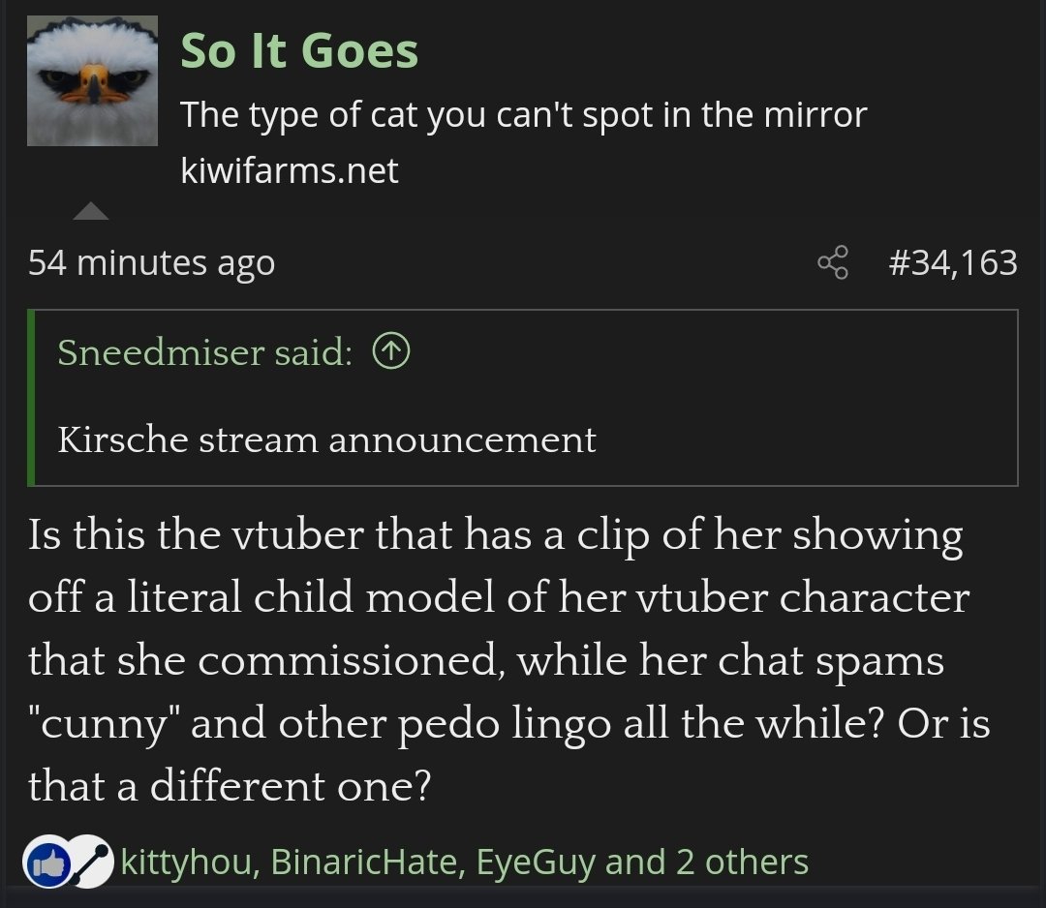Open the eagle avatar profile picture
Screen dimensions: 1046x908
[x=92, y=80]
